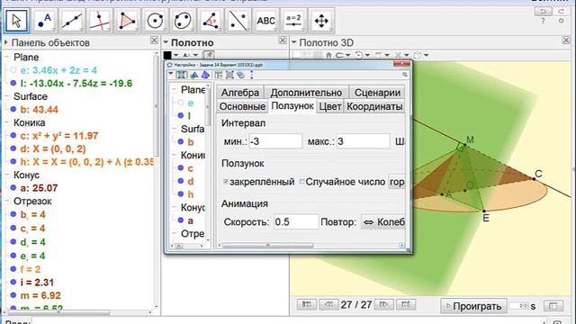Select the Ellipse conic tool
The image size is (576, 324).
coord(183,21)
